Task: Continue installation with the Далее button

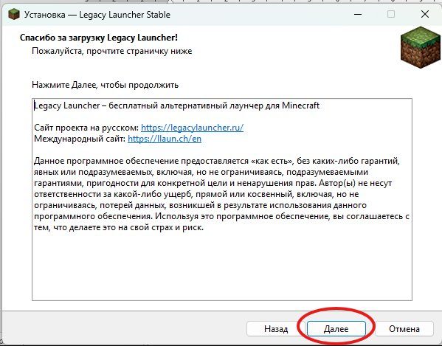Action: 336,328
